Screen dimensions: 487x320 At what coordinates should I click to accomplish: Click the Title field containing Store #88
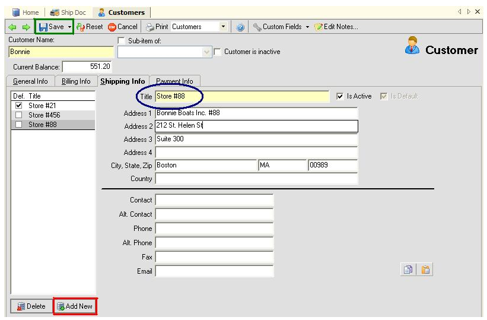click(x=242, y=96)
